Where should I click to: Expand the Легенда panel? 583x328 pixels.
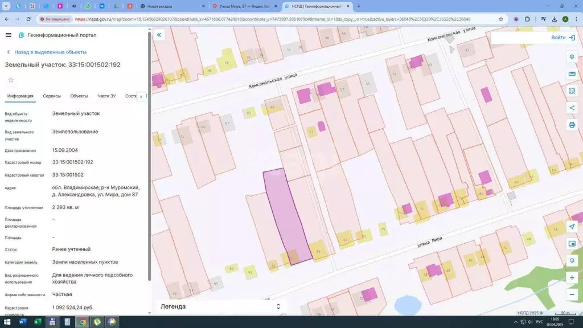tap(278, 306)
